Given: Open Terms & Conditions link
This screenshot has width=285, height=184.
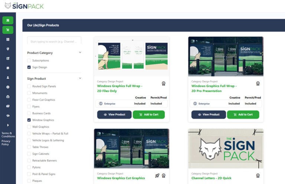Looking at the screenshot, I should pyautogui.click(x=8, y=135).
